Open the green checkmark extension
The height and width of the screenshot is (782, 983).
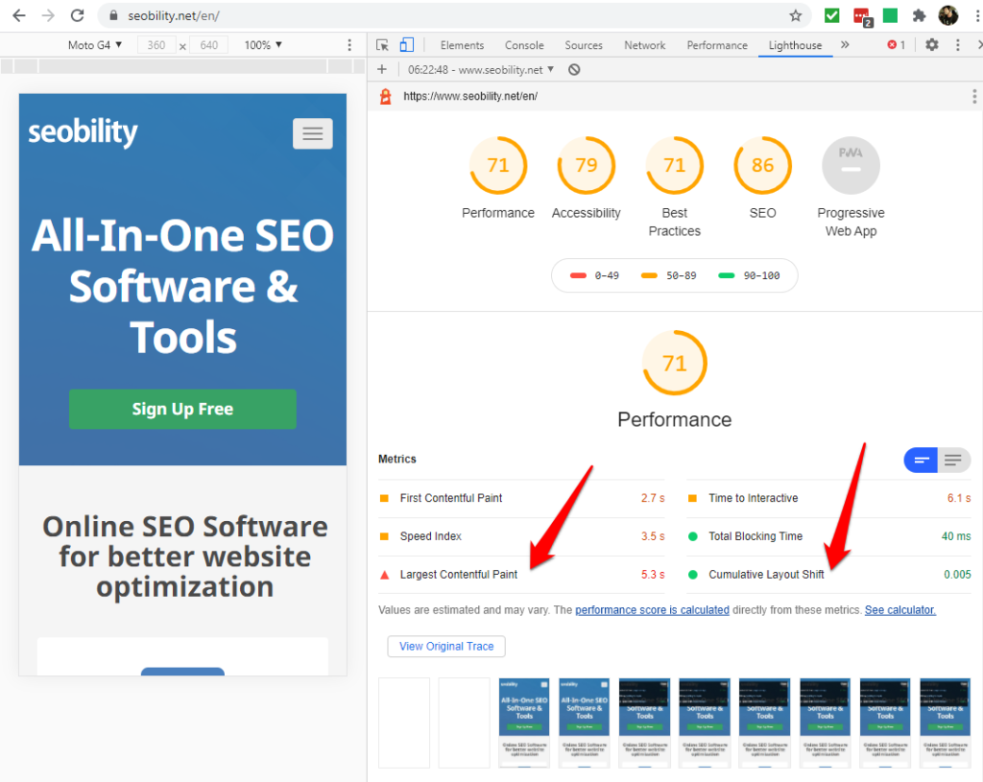(832, 15)
